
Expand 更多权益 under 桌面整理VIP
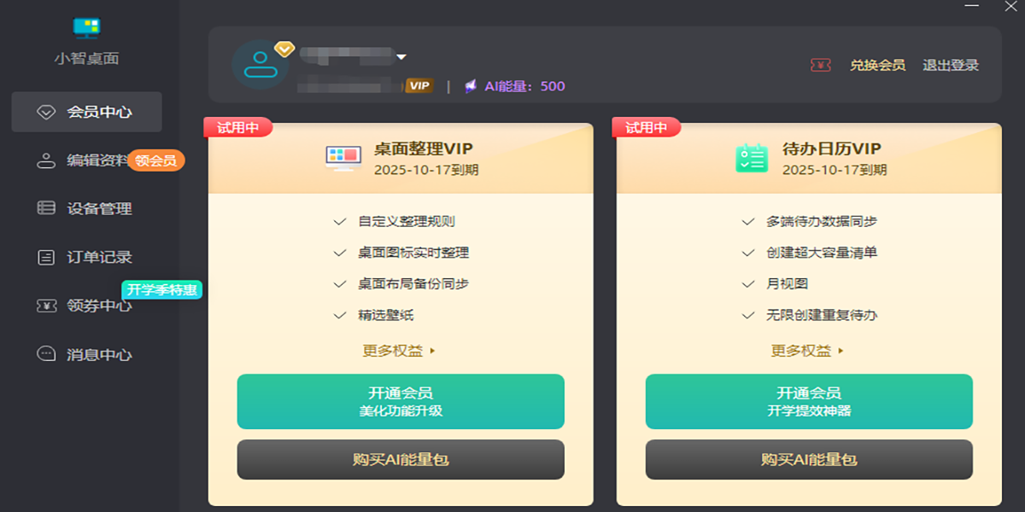(x=400, y=351)
